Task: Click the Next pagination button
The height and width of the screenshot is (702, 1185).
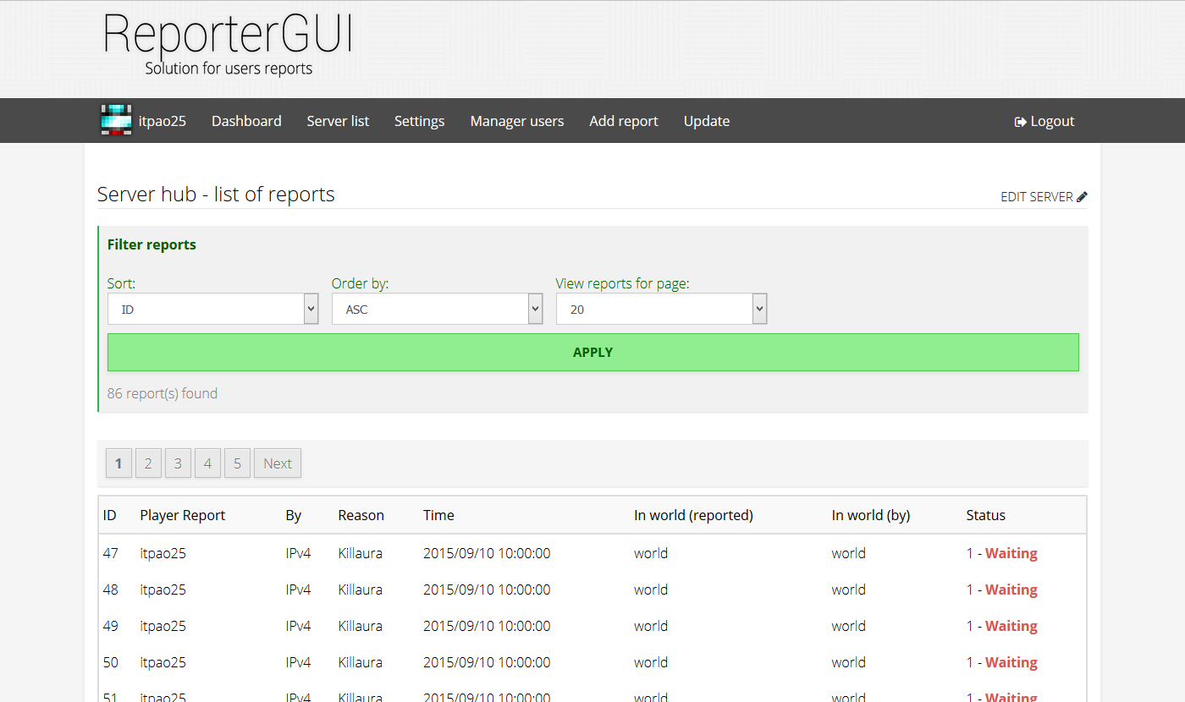Action: coord(277,463)
